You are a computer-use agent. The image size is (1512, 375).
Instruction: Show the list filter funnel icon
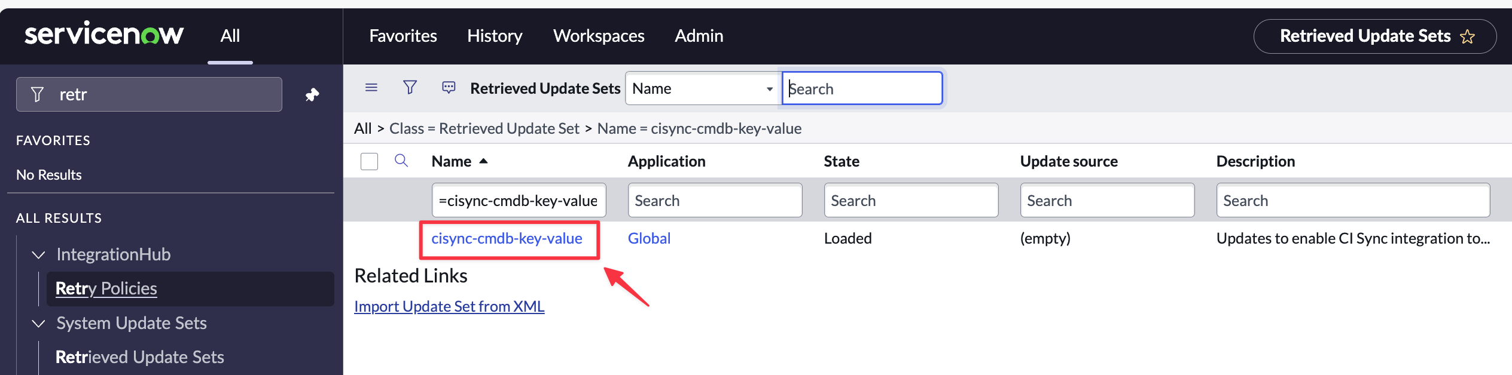410,88
